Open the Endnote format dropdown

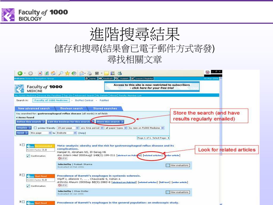(x=66, y=133)
